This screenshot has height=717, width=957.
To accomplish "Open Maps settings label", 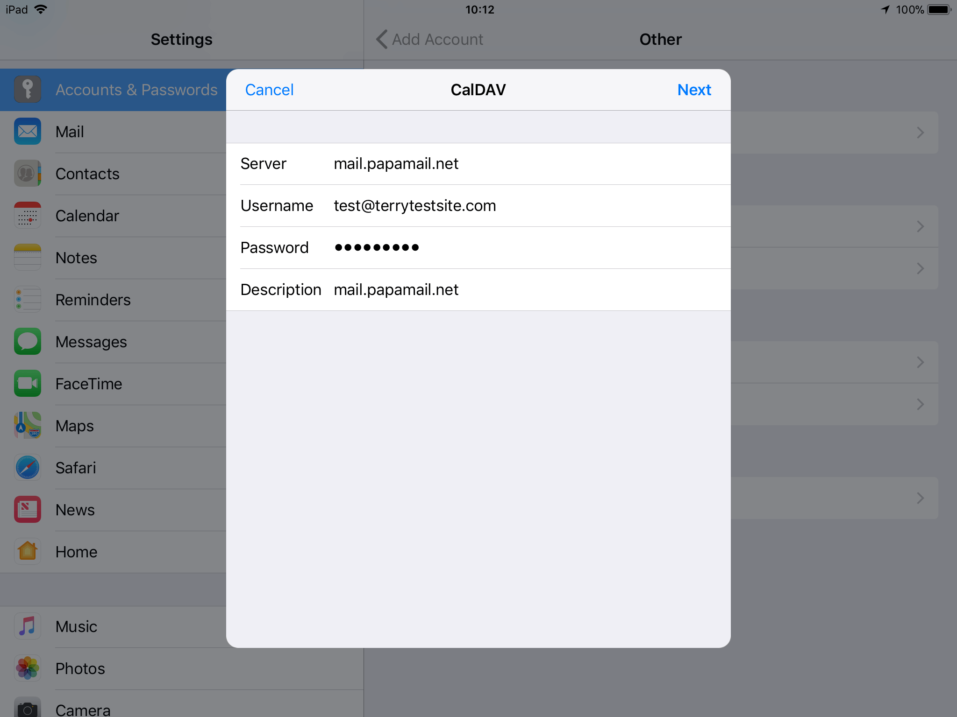I will click(x=75, y=426).
